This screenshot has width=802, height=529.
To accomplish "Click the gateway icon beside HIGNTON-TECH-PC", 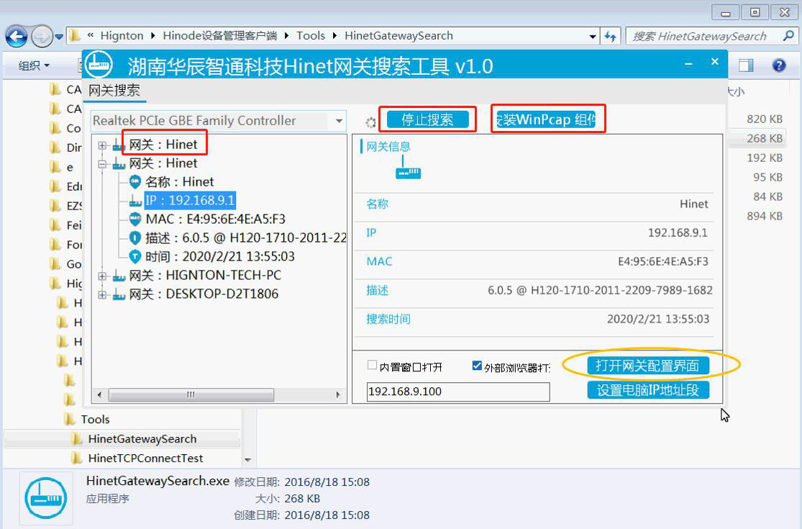I will coord(119,276).
